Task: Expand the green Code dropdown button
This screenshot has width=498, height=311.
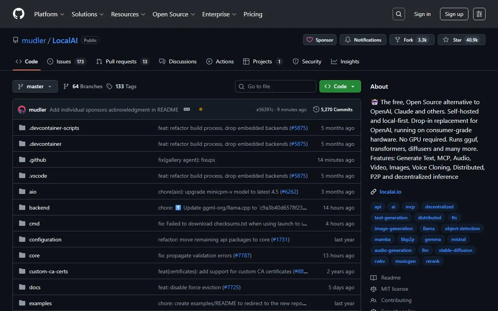Action: (x=340, y=86)
